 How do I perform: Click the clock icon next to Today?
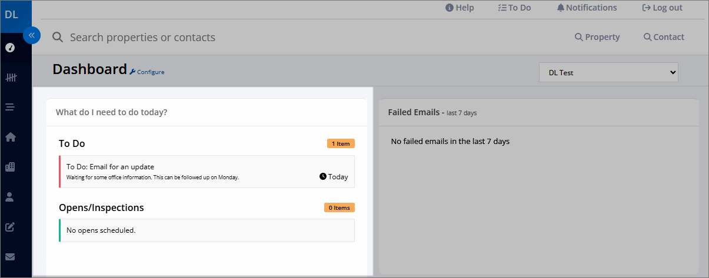click(323, 176)
